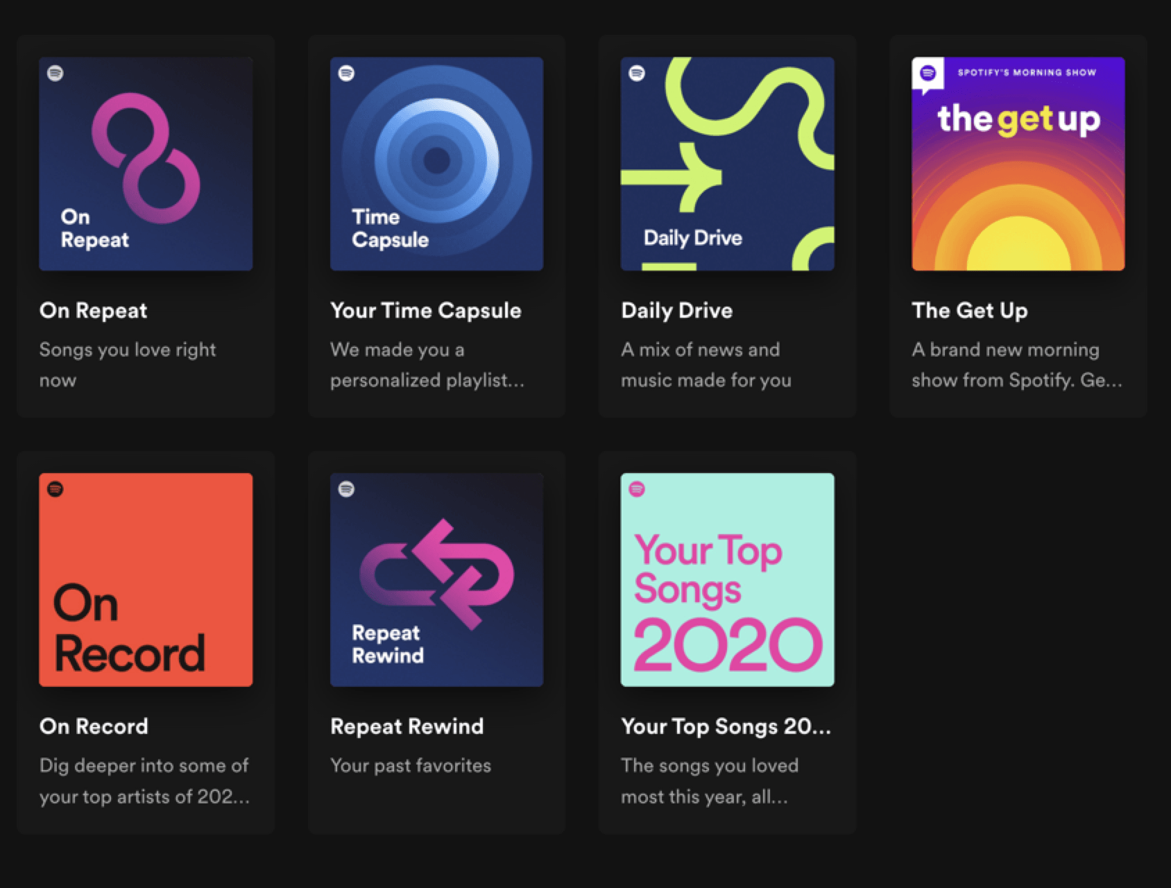Select the 'Repeat Rewind' title link
Screen dimensions: 1171x888
pos(407,726)
